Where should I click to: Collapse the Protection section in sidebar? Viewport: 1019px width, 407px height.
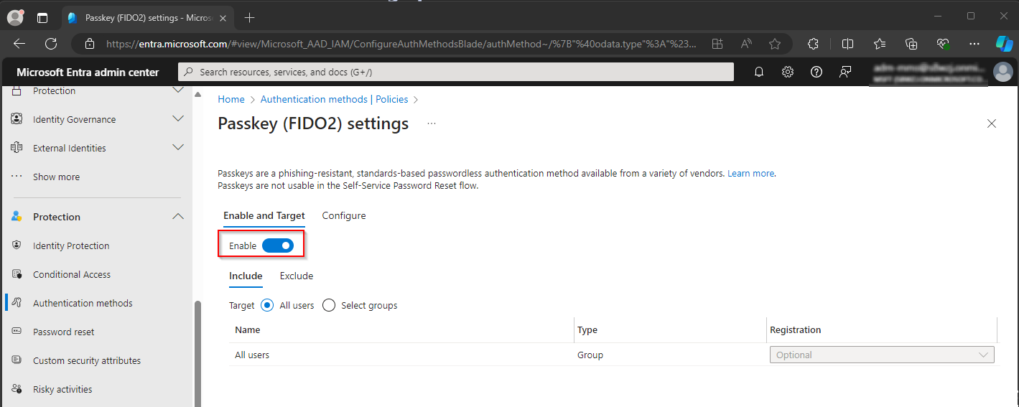(178, 217)
